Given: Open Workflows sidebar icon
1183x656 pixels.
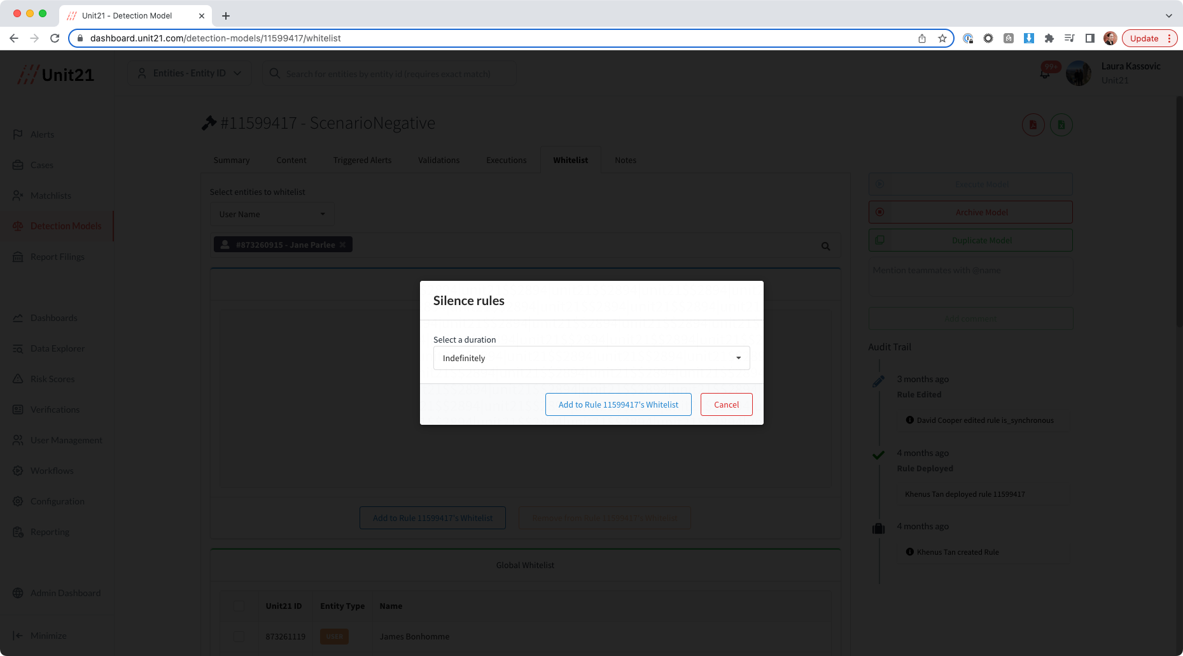Looking at the screenshot, I should 18,471.
